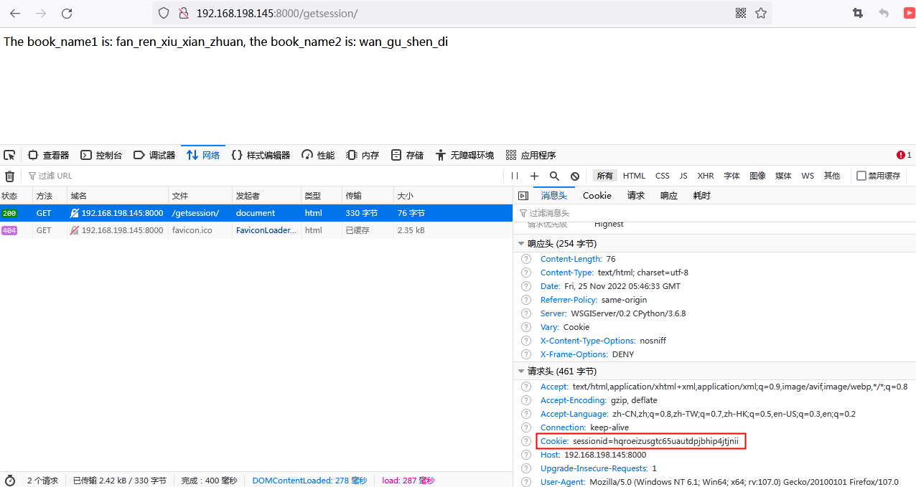Image resolution: width=916 pixels, height=487 pixels.
Task: Show help for Accept-Encoding header
Action: coord(526,400)
